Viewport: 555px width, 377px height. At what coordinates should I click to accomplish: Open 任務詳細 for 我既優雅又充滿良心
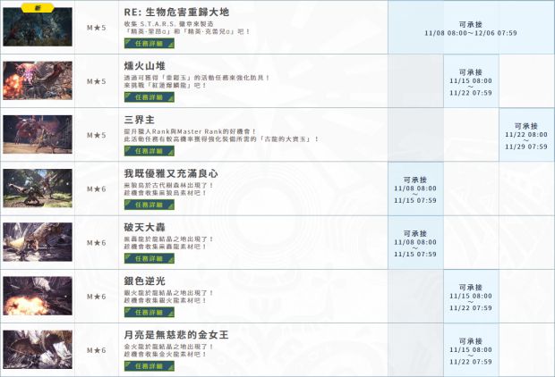point(149,205)
